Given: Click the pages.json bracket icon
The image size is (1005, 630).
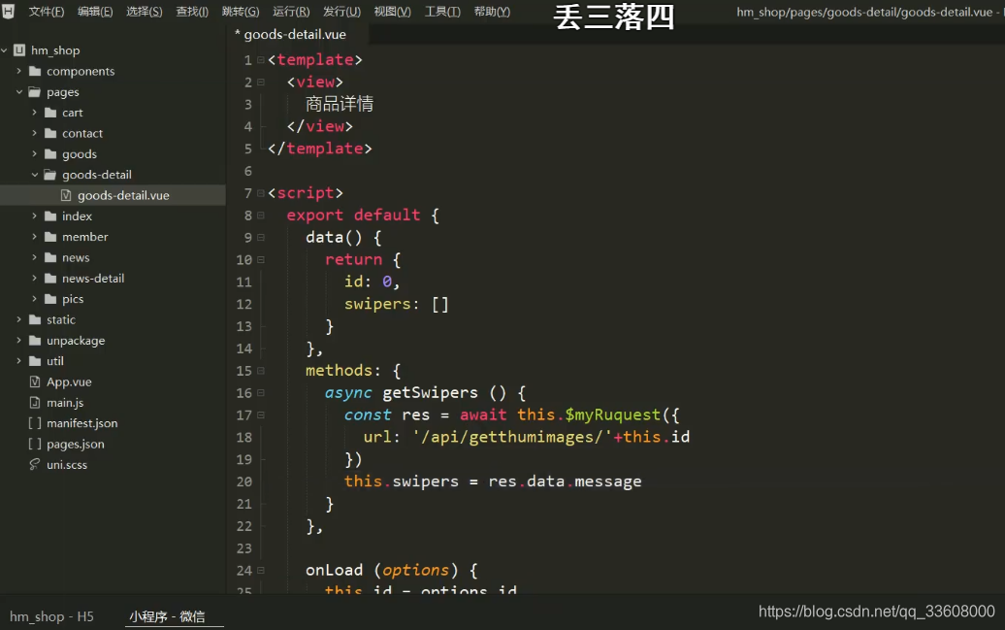Looking at the screenshot, I should [x=35, y=444].
